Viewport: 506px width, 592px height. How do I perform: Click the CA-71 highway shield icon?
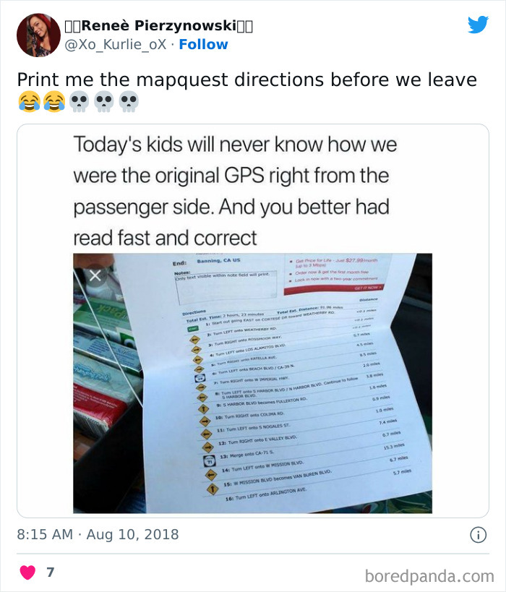207,460
